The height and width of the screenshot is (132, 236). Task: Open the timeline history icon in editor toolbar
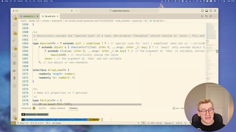click(x=206, y=16)
